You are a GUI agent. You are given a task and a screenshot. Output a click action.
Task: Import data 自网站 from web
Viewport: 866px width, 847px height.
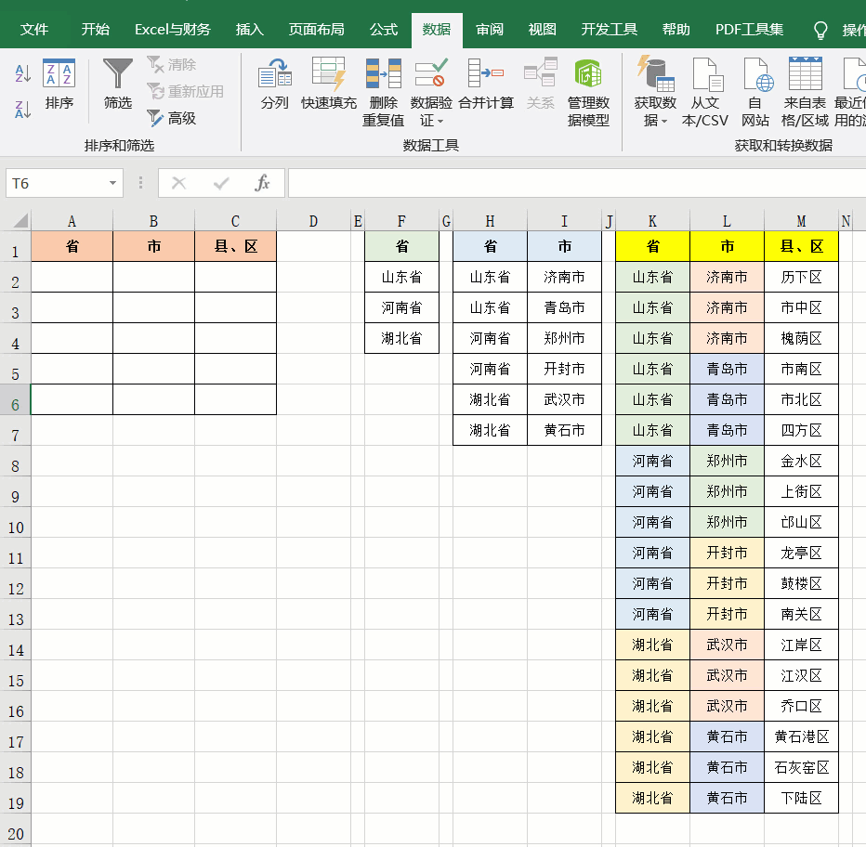click(755, 92)
